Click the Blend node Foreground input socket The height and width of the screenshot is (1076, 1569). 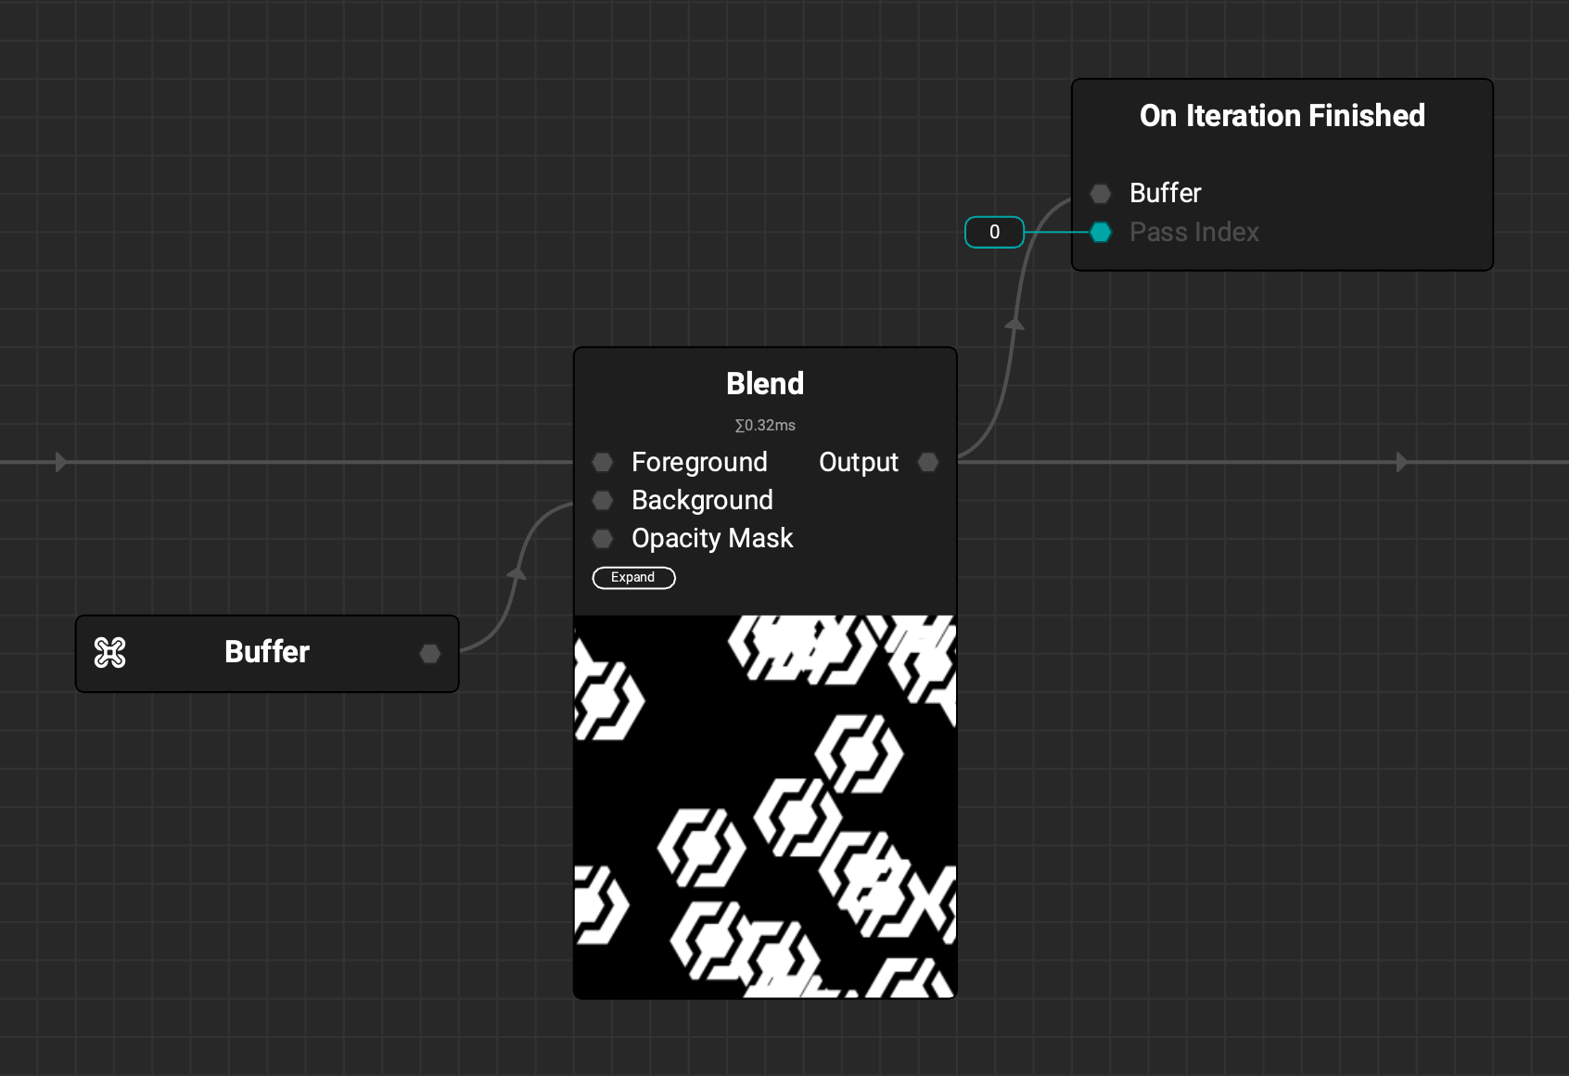603,462
